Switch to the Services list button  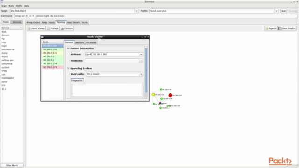click(17, 22)
